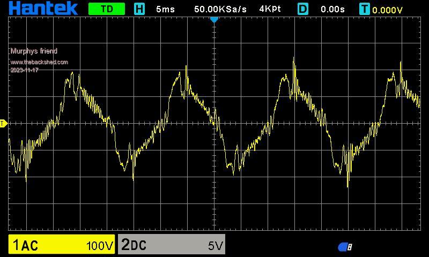Click the 100V scale on channel 1
Image resolution: width=429 pixels, height=257 pixels.
(x=100, y=246)
